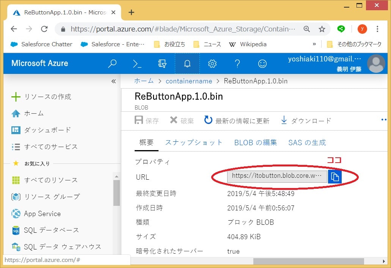
Task: Launch Cloud Shell from top bar
Action: pyautogui.click(x=137, y=64)
